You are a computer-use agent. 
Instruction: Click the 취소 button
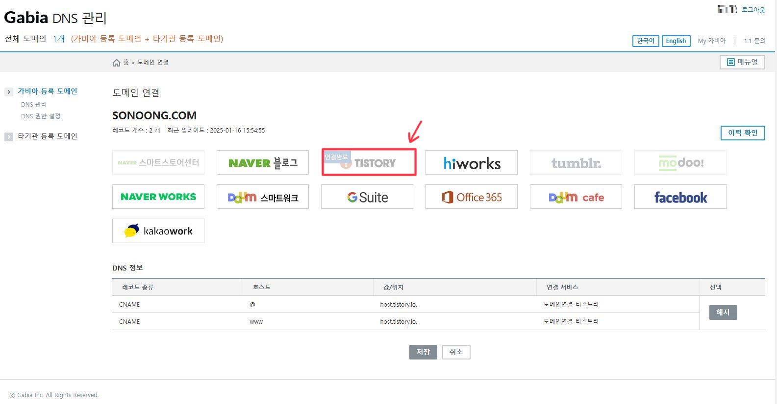pos(456,352)
